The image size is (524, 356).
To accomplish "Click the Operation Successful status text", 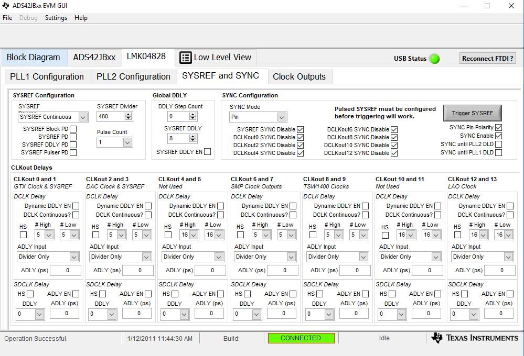I will point(36,339).
